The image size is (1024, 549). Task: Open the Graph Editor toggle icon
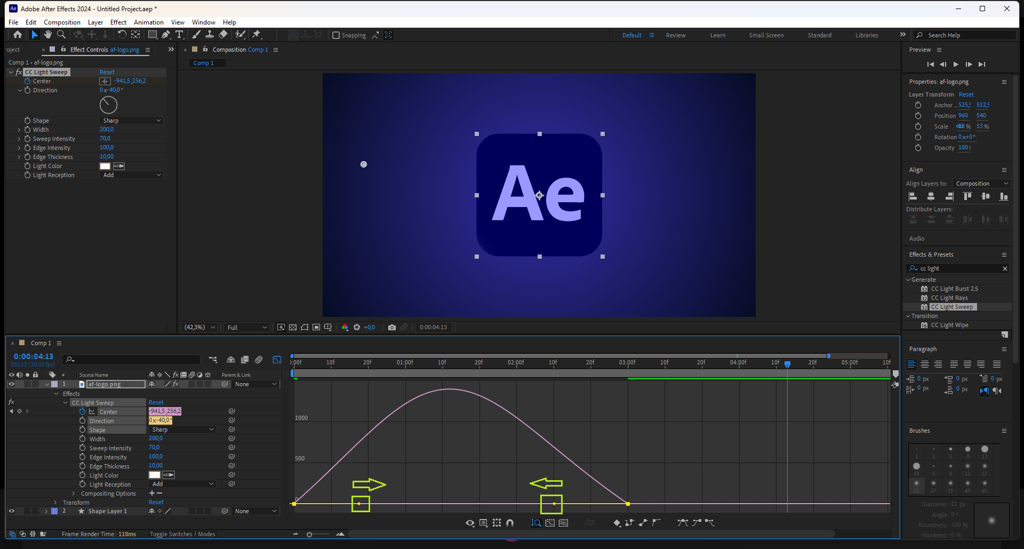277,360
